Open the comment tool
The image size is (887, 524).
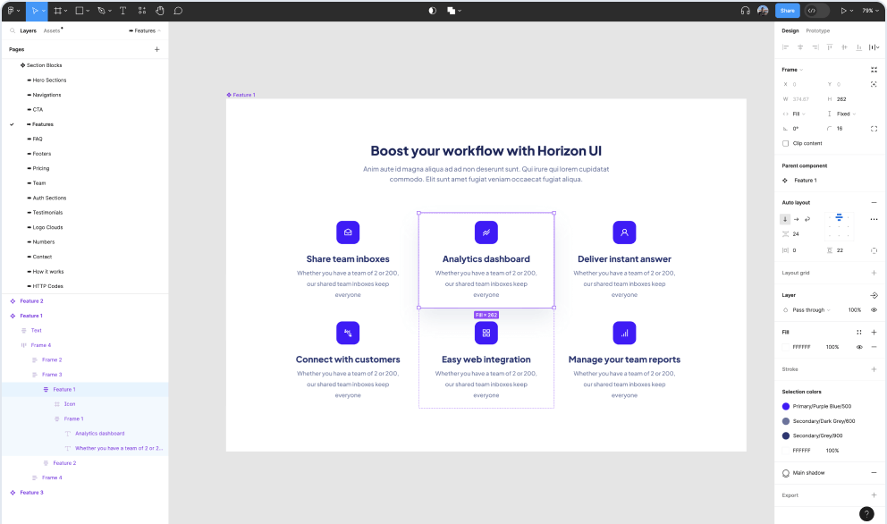(x=179, y=10)
